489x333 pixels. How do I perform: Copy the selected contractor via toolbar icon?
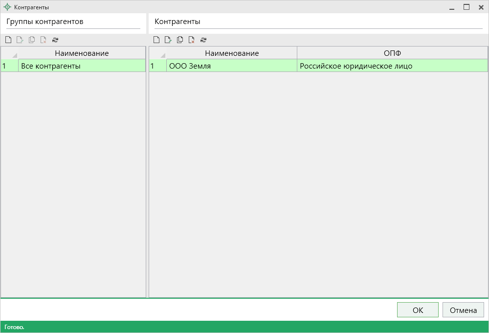[180, 40]
